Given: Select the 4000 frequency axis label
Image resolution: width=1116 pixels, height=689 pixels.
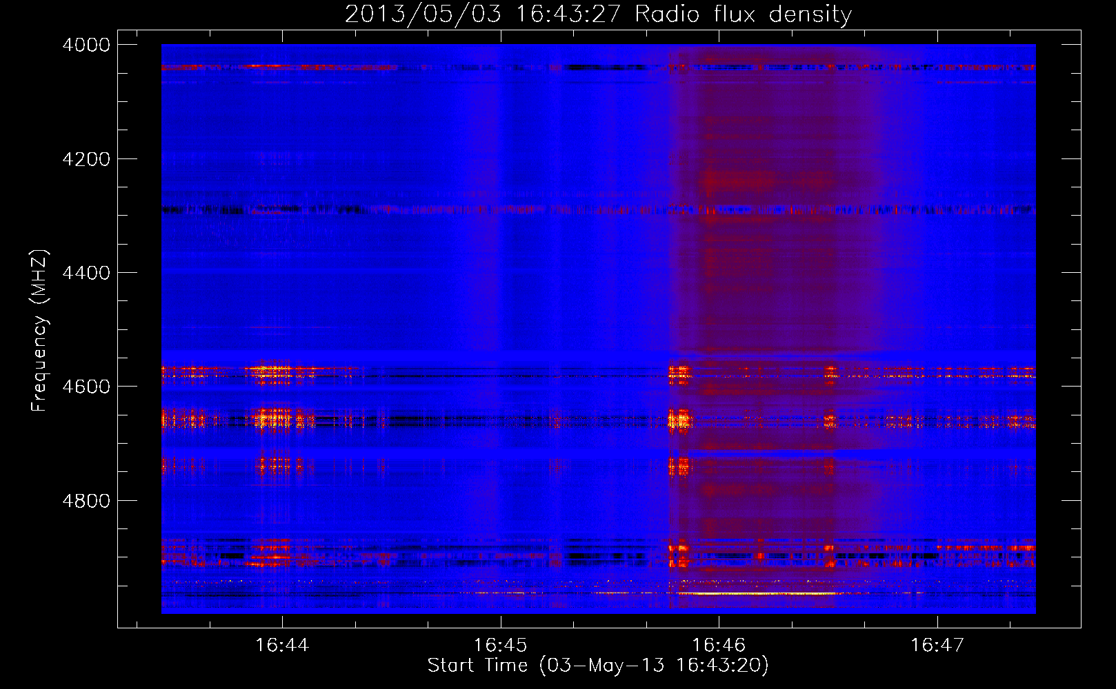Looking at the screenshot, I should pos(86,45).
